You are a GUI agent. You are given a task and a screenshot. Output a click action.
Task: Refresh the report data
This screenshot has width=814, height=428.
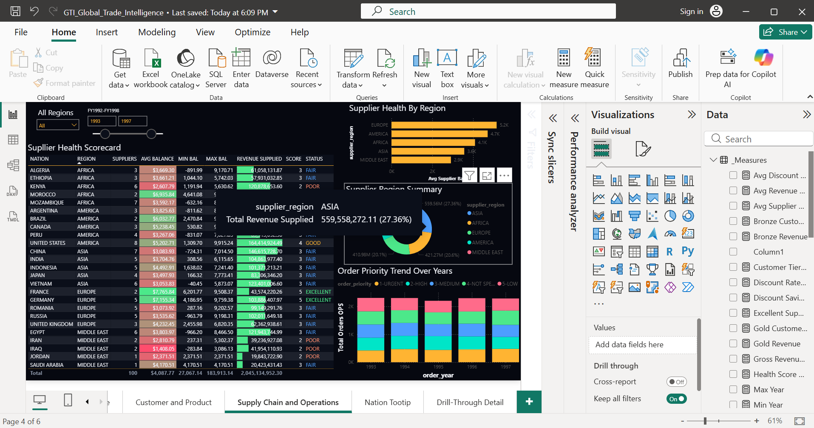[385, 68]
